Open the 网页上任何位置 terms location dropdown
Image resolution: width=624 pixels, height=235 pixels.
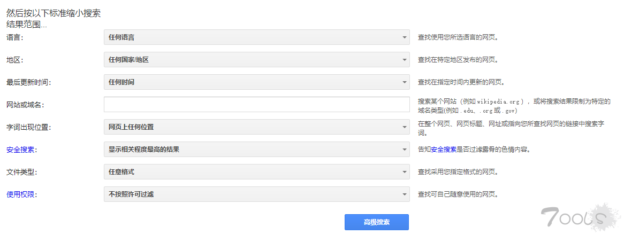[x=257, y=127]
